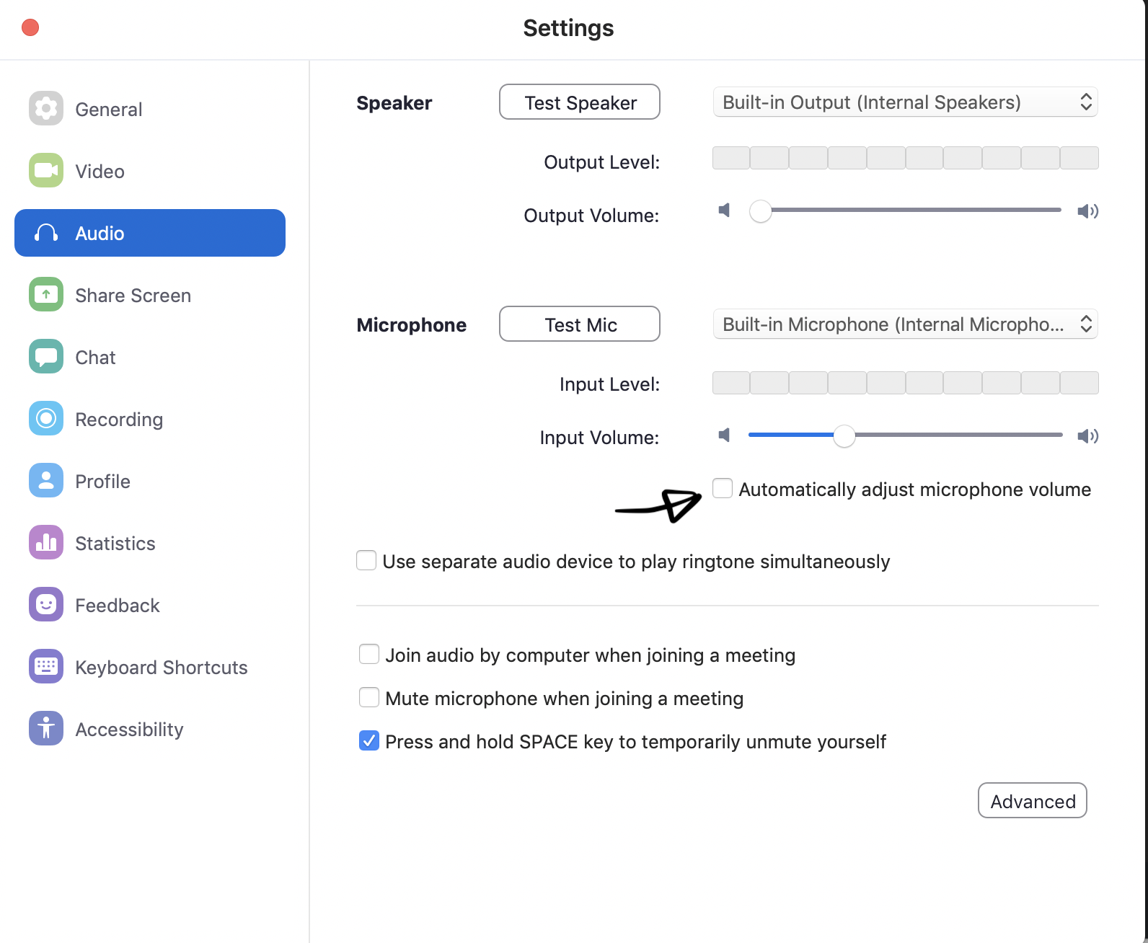Open the Advanced audio settings button

click(1033, 801)
